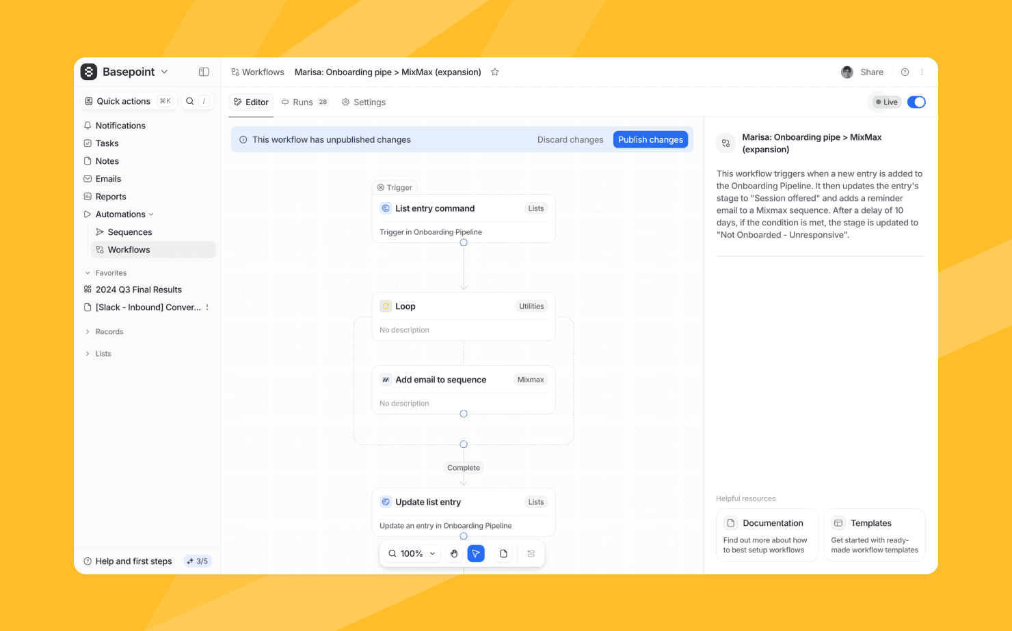
Task: Collapse the Favorites section
Action: coord(88,273)
